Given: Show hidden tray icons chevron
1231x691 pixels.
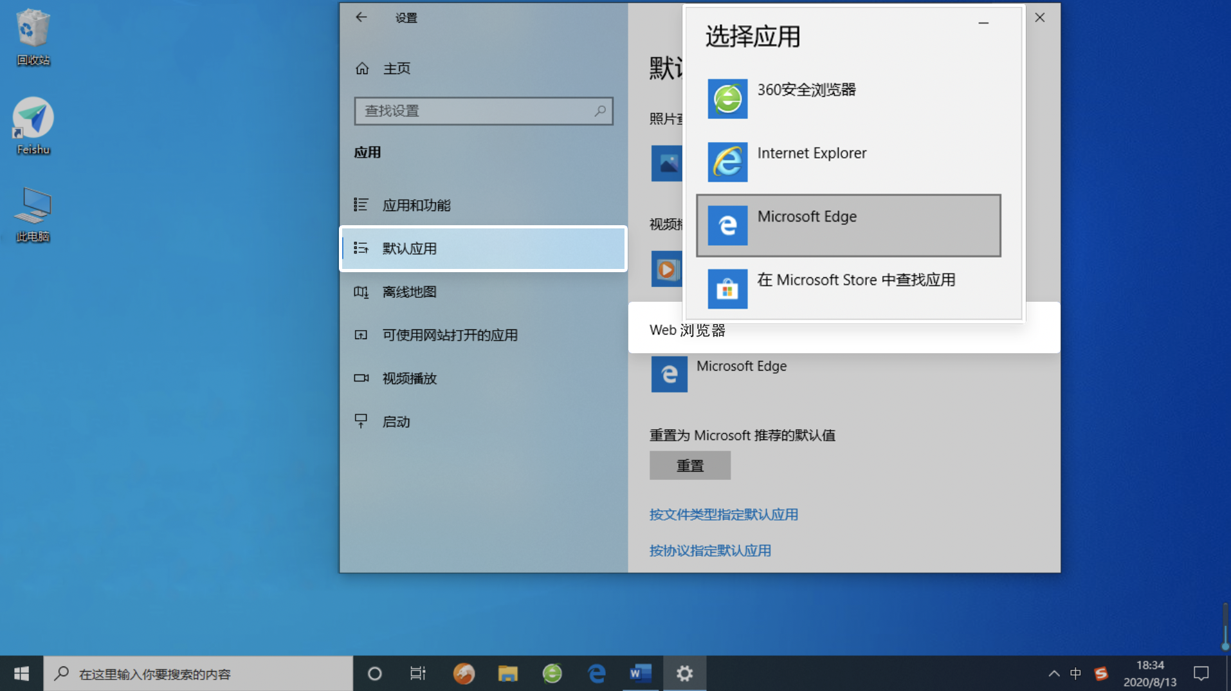Looking at the screenshot, I should point(1053,674).
